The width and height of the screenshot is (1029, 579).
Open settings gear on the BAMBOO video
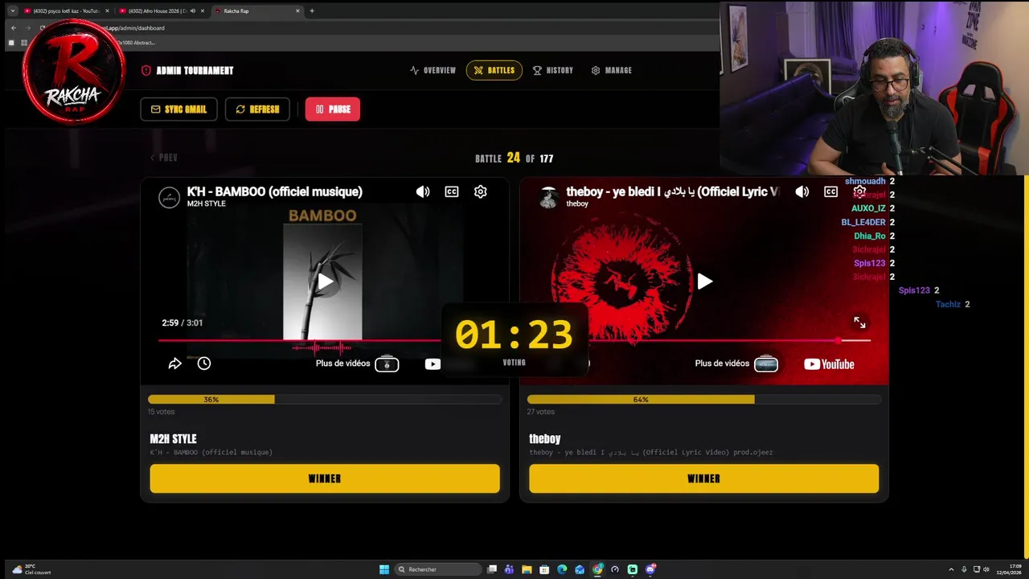[480, 191]
